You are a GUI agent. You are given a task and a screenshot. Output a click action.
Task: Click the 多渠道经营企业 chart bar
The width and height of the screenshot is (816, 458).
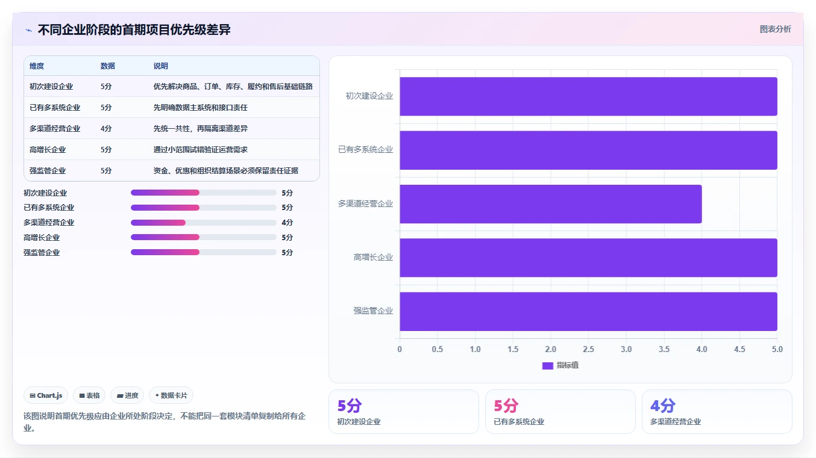[x=551, y=204]
